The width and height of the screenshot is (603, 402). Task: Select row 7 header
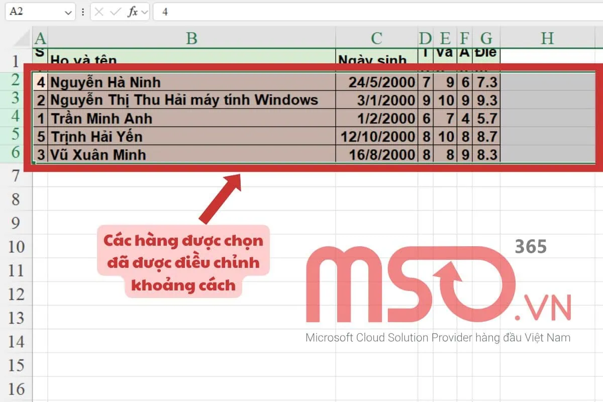point(16,176)
